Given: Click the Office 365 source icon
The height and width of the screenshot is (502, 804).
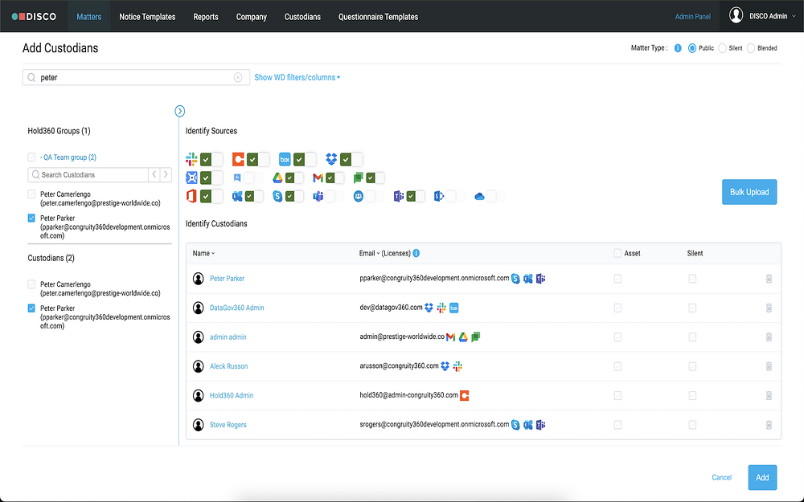Looking at the screenshot, I should [191, 196].
